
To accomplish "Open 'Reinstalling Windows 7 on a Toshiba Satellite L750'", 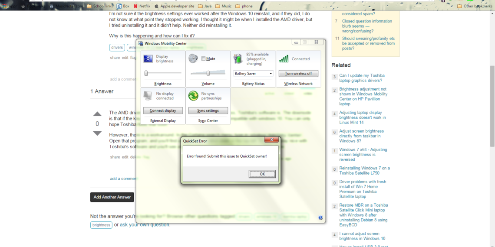I will pos(365,170).
